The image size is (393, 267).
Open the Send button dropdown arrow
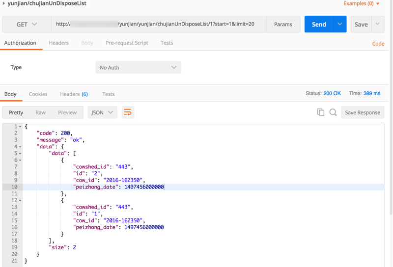tap(340, 24)
